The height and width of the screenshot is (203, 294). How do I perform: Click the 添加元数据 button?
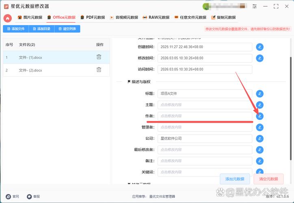tap(235, 179)
